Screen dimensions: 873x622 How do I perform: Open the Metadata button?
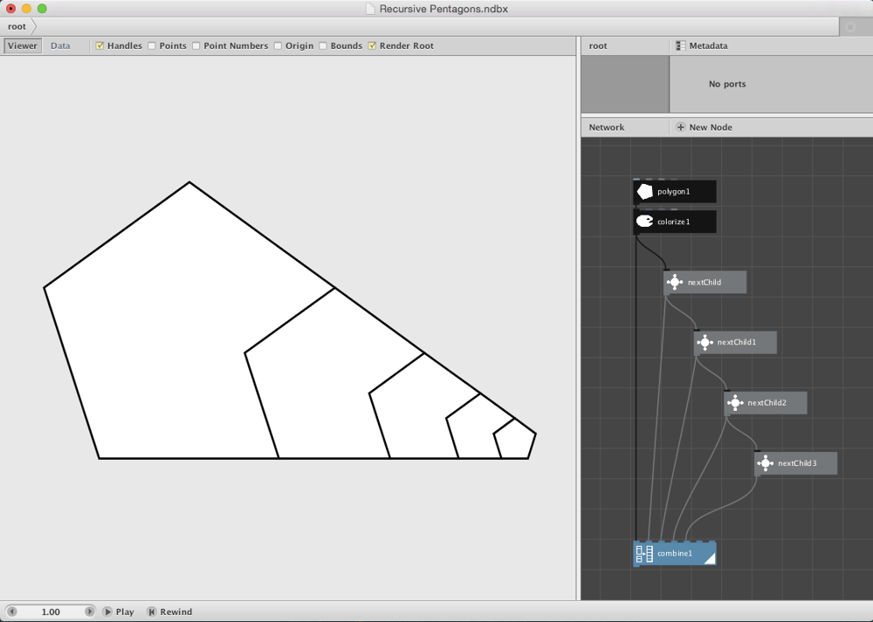click(x=702, y=45)
